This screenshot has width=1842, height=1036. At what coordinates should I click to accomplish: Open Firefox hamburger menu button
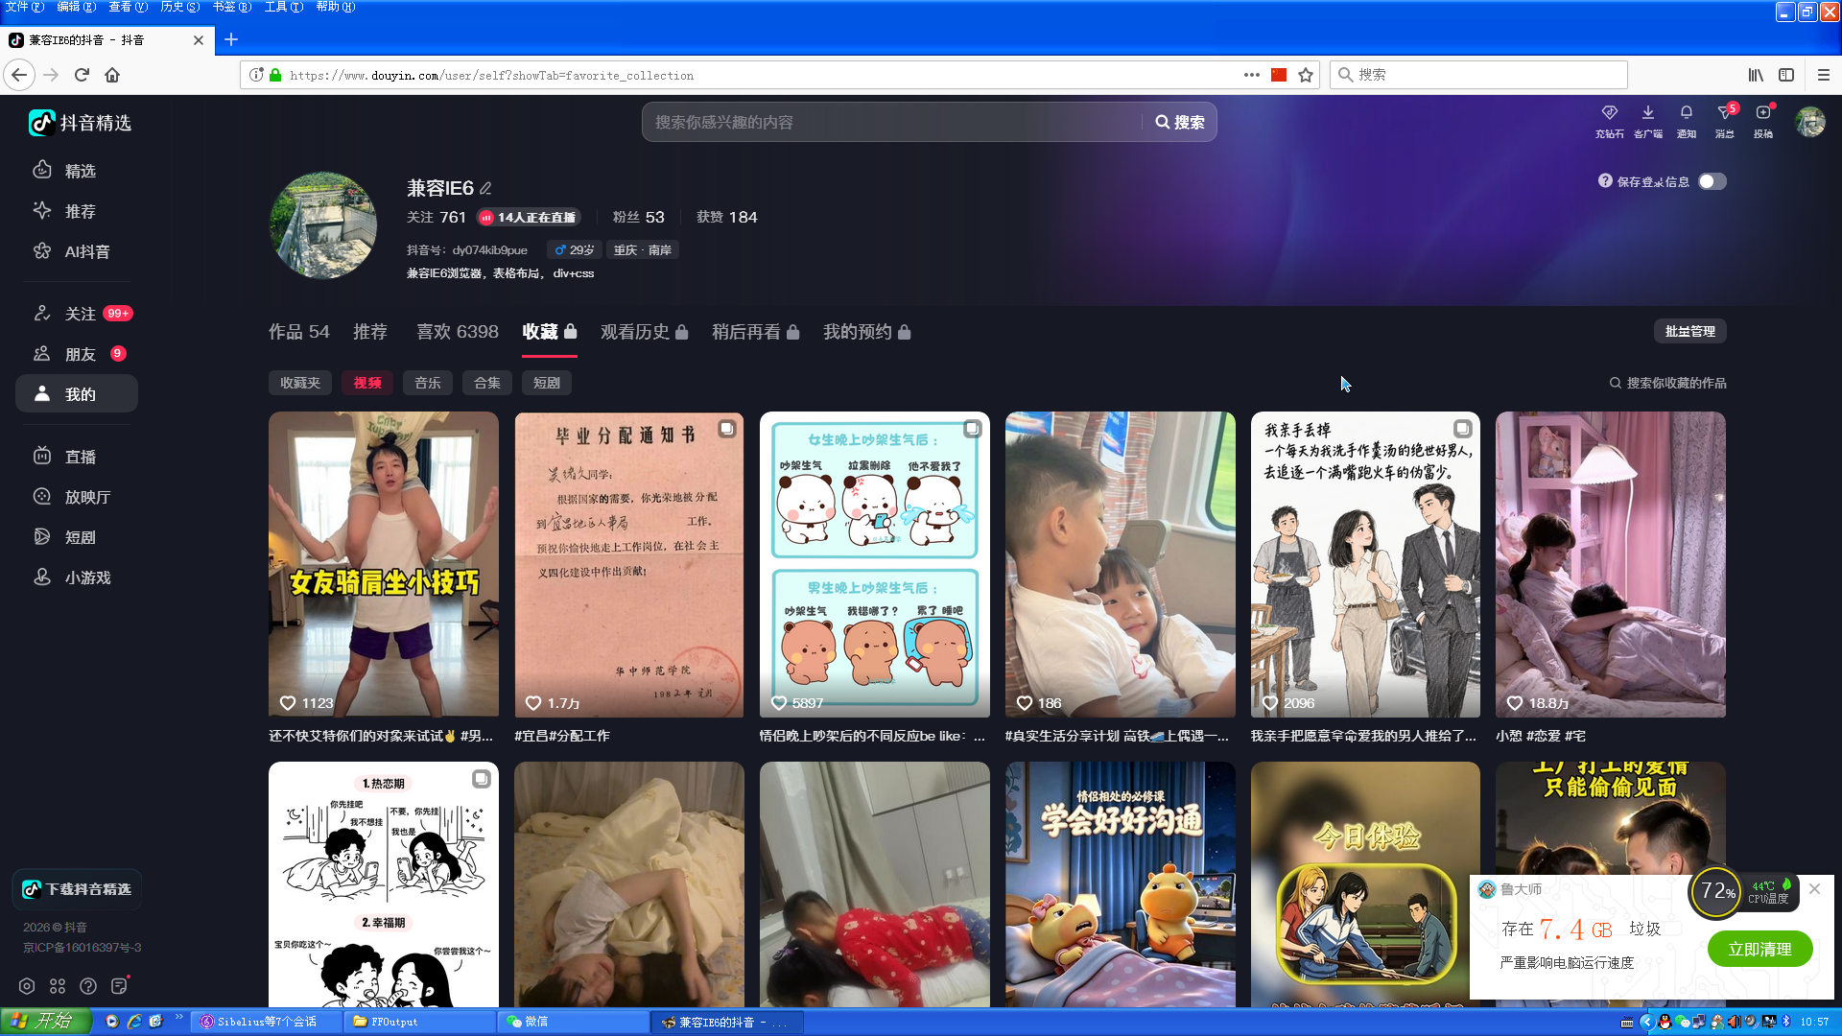click(x=1823, y=75)
